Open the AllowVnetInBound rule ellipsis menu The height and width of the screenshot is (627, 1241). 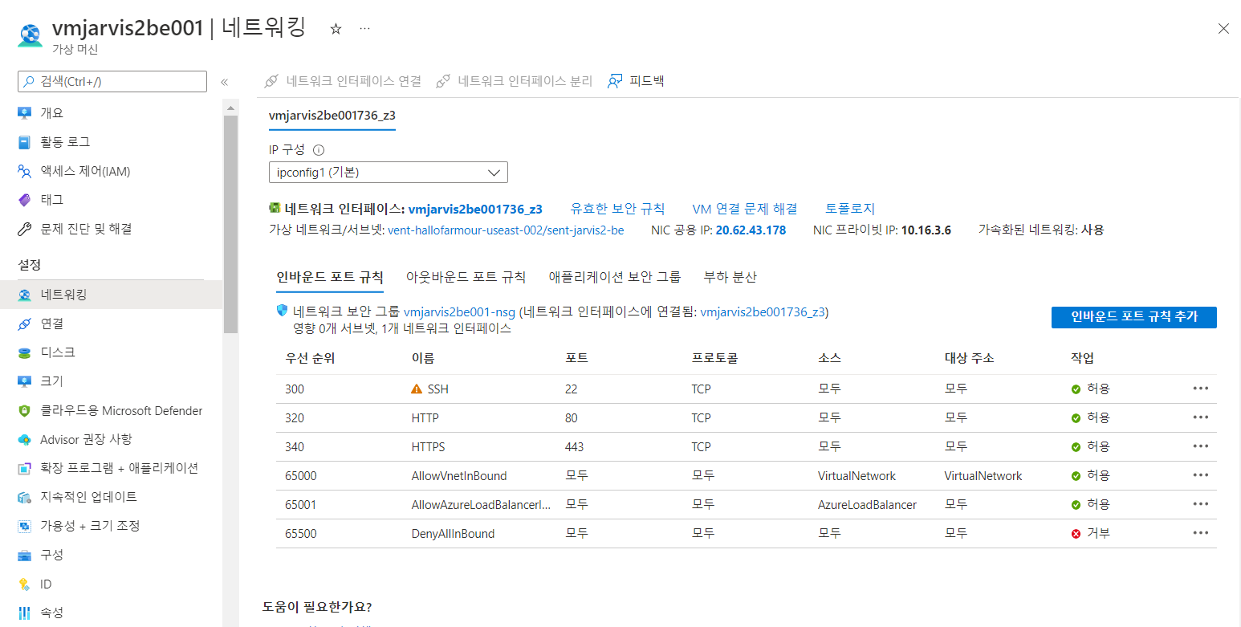pyautogui.click(x=1201, y=475)
